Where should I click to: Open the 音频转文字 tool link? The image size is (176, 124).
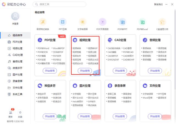[148, 52]
